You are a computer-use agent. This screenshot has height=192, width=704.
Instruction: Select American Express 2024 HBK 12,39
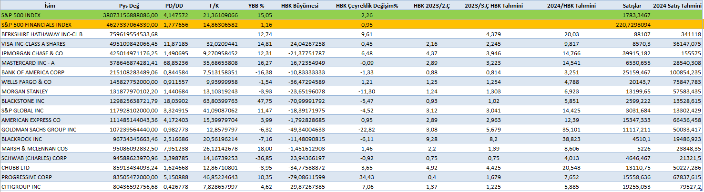pyautogui.click(x=572, y=120)
